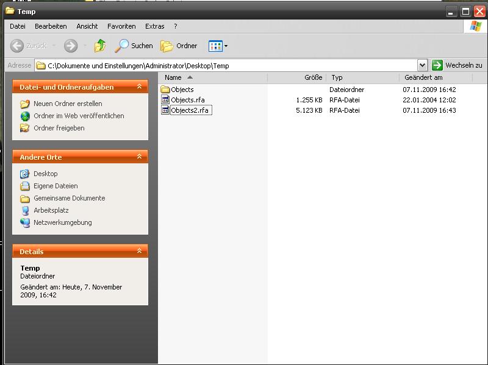The width and height of the screenshot is (488, 365).
Task: Select the Objects.rfa file name
Action: point(188,100)
